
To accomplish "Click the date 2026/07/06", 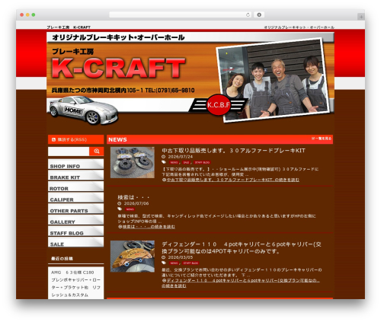I will 136,203.
